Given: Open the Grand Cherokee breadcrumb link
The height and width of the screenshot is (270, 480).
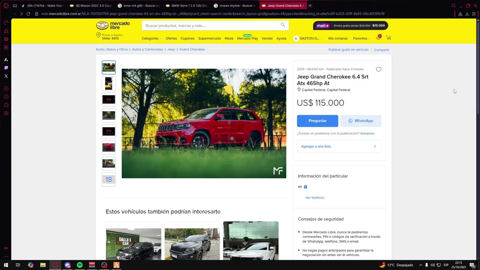Looking at the screenshot, I should (192, 49).
